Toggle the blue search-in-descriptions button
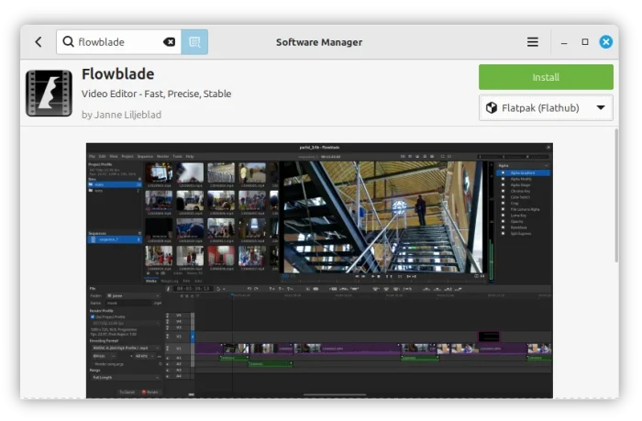Screen dimensions: 642x421 click(x=194, y=42)
